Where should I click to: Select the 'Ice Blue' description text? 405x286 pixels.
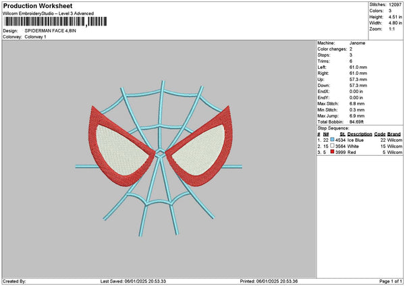[x=356, y=140]
